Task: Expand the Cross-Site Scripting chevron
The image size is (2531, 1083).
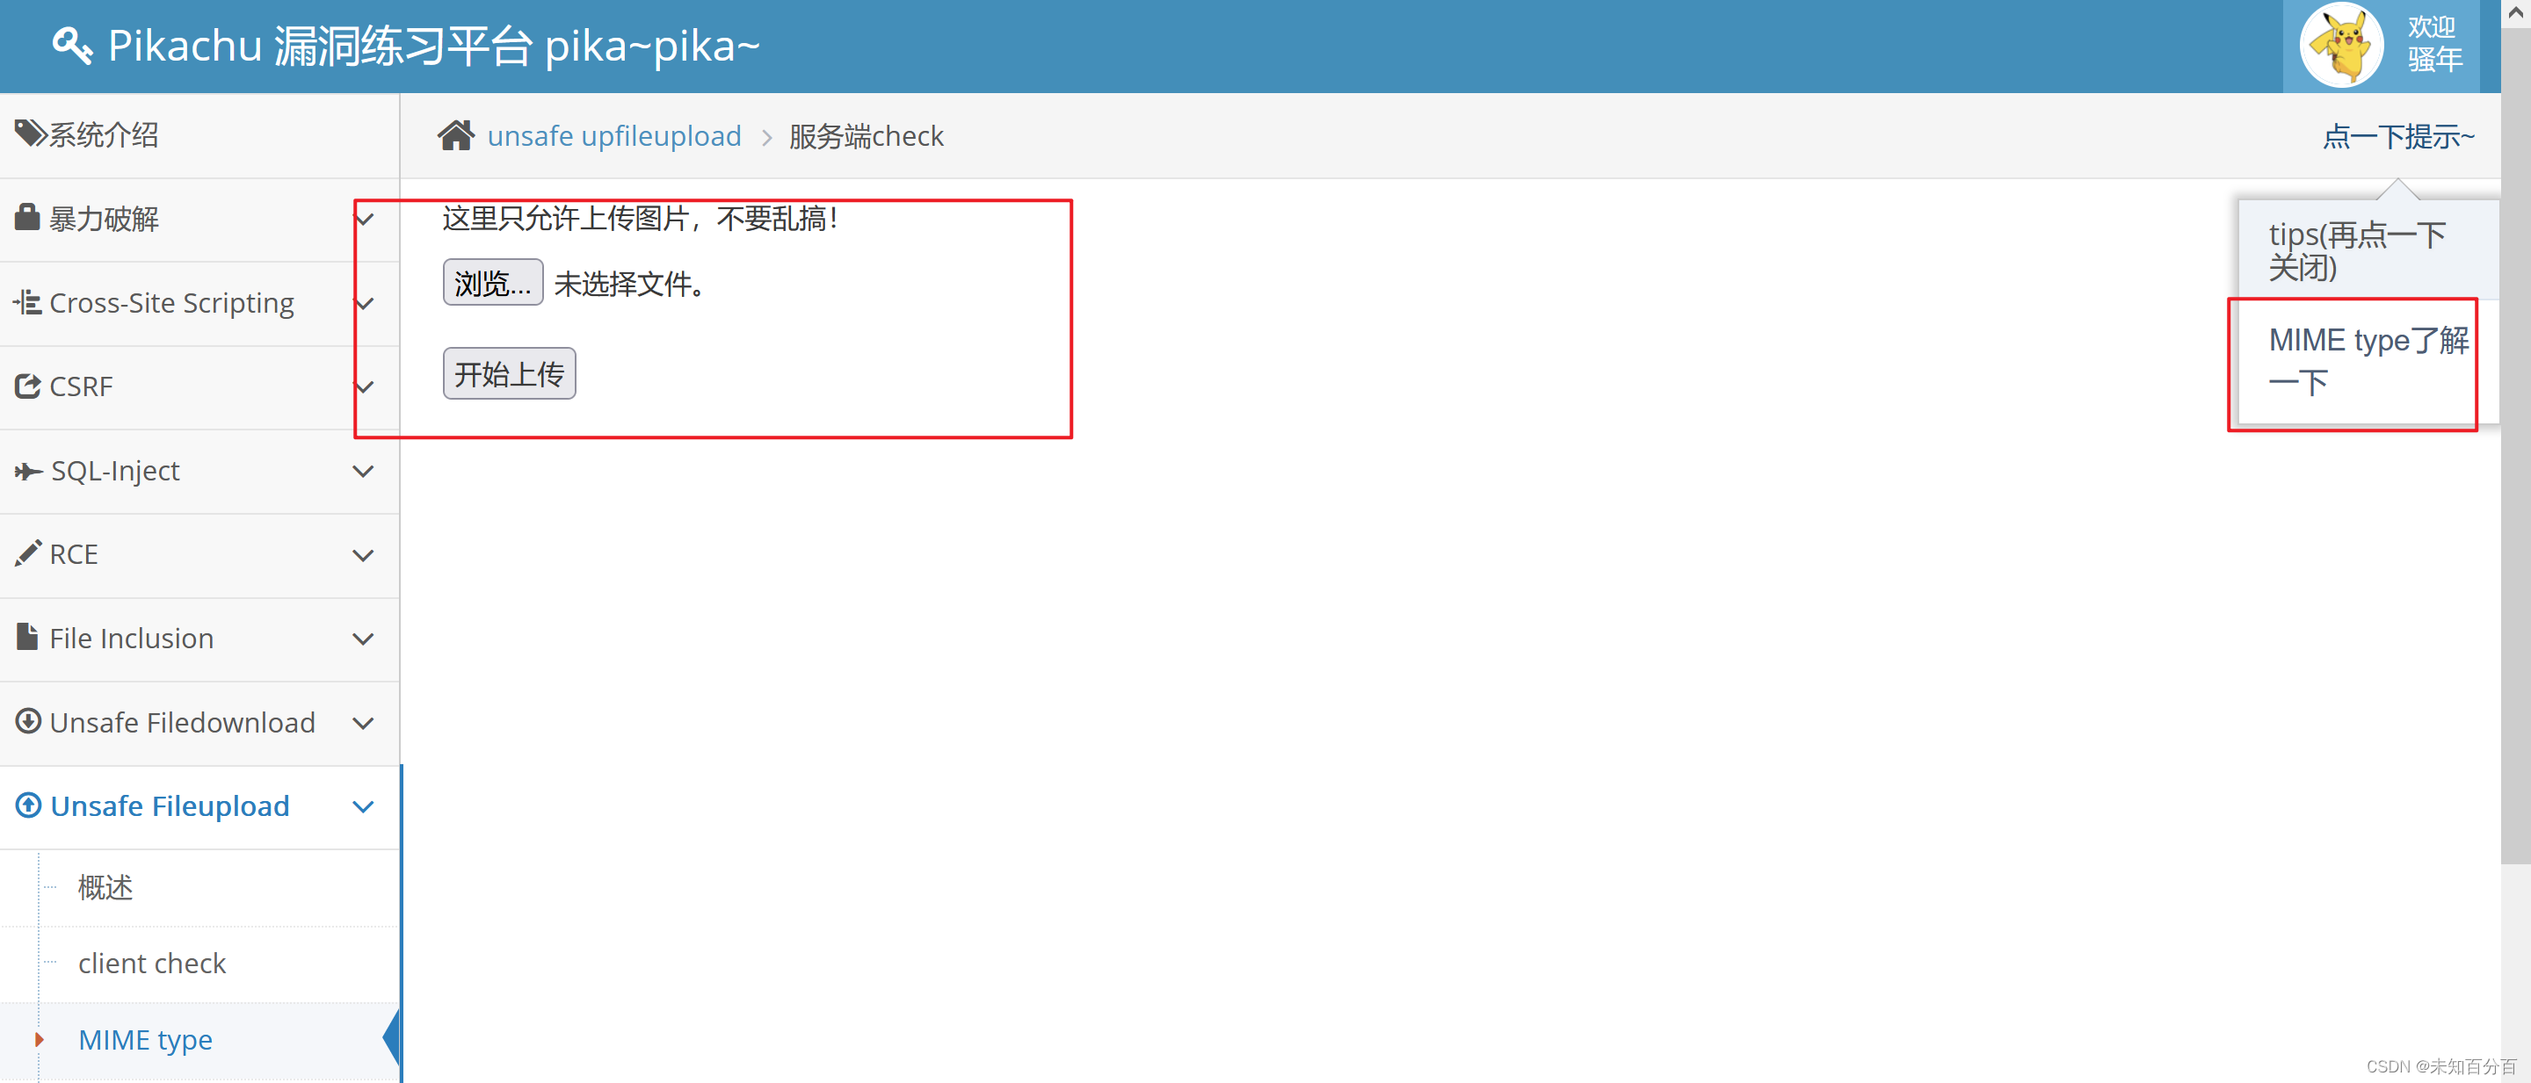Action: (x=364, y=303)
